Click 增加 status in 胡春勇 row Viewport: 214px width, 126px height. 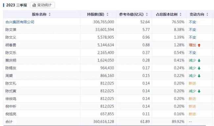pos(193,45)
